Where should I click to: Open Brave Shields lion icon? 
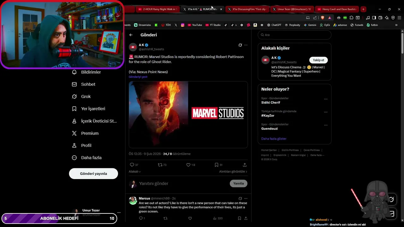(x=322, y=18)
